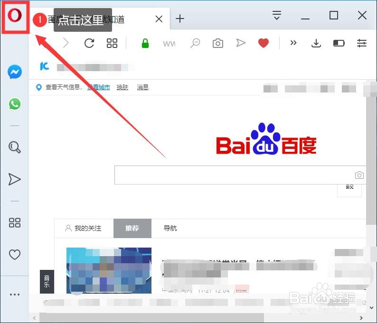
Task: Open the pixelated news thumbnail
Action: click(x=109, y=270)
